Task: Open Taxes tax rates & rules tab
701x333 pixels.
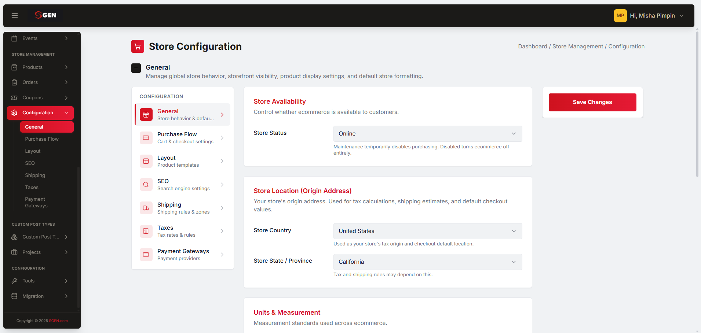Action: (183, 231)
